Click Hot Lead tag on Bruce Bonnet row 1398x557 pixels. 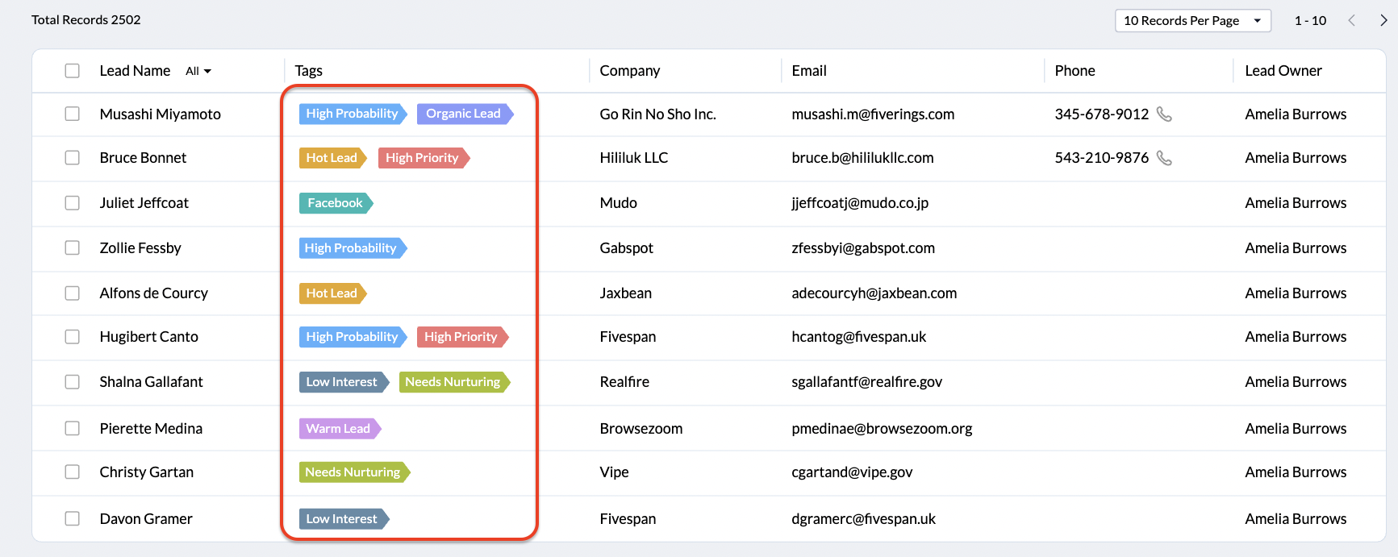point(332,157)
